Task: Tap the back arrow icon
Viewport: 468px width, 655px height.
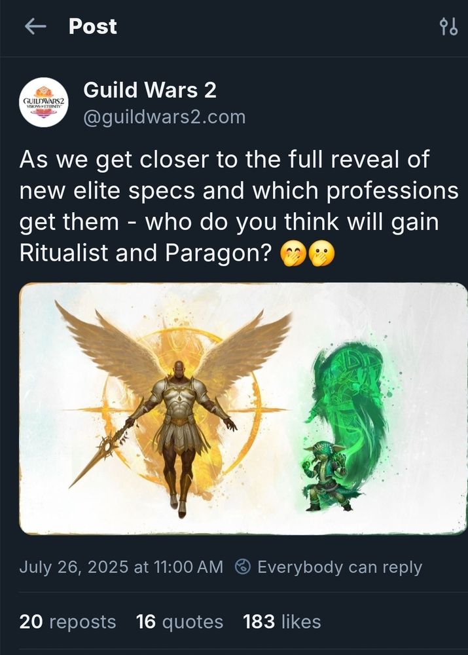Action: (35, 27)
